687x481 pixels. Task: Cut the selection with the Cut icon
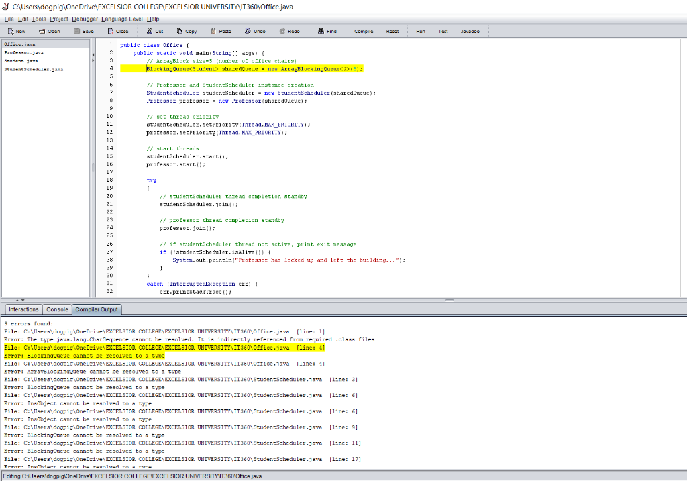(x=154, y=30)
